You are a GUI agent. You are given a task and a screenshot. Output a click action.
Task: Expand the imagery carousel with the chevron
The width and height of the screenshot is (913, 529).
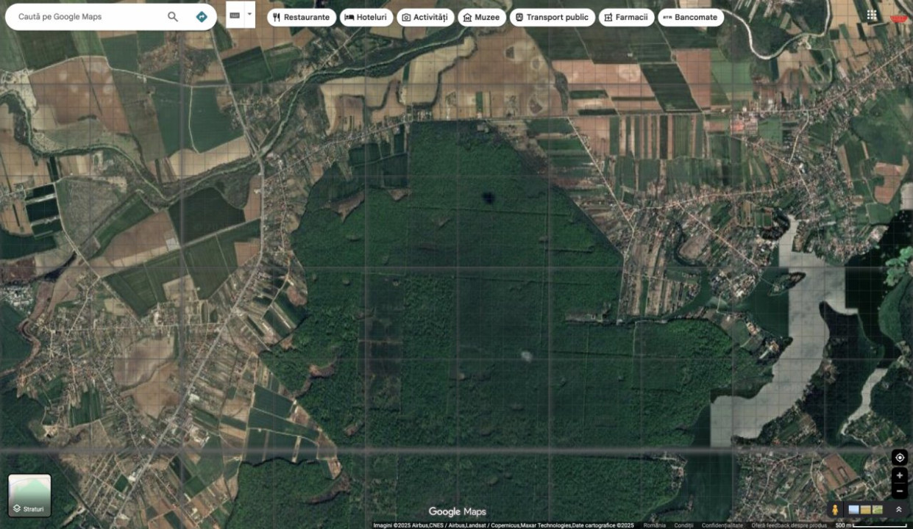point(899,509)
